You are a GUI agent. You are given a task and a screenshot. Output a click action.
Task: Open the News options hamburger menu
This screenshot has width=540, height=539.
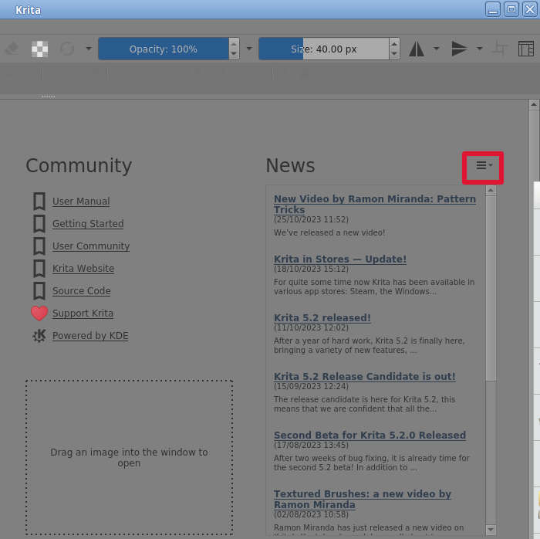click(484, 166)
